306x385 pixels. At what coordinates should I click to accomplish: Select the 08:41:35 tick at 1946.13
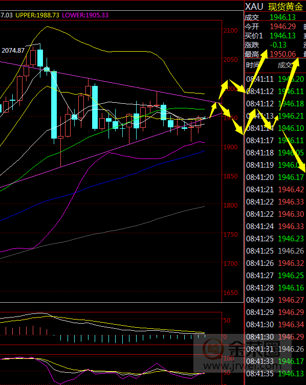point(275,374)
